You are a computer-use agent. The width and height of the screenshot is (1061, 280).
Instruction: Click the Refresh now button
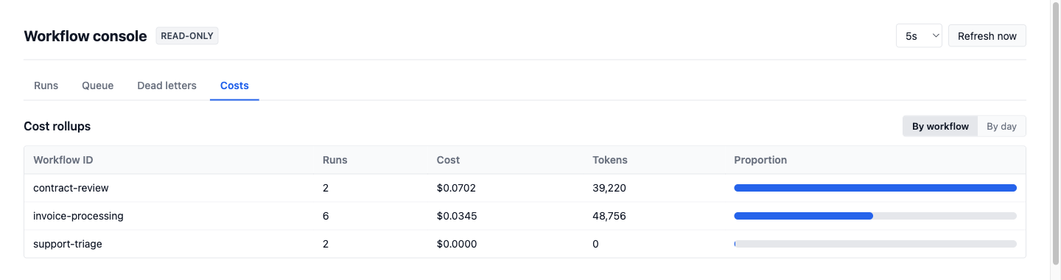pos(987,36)
